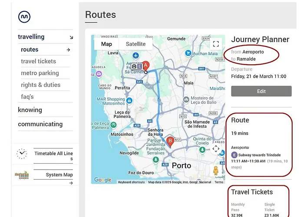The image size is (304, 217).
Task: Click the Google map Terms link
Action: coord(219,182)
